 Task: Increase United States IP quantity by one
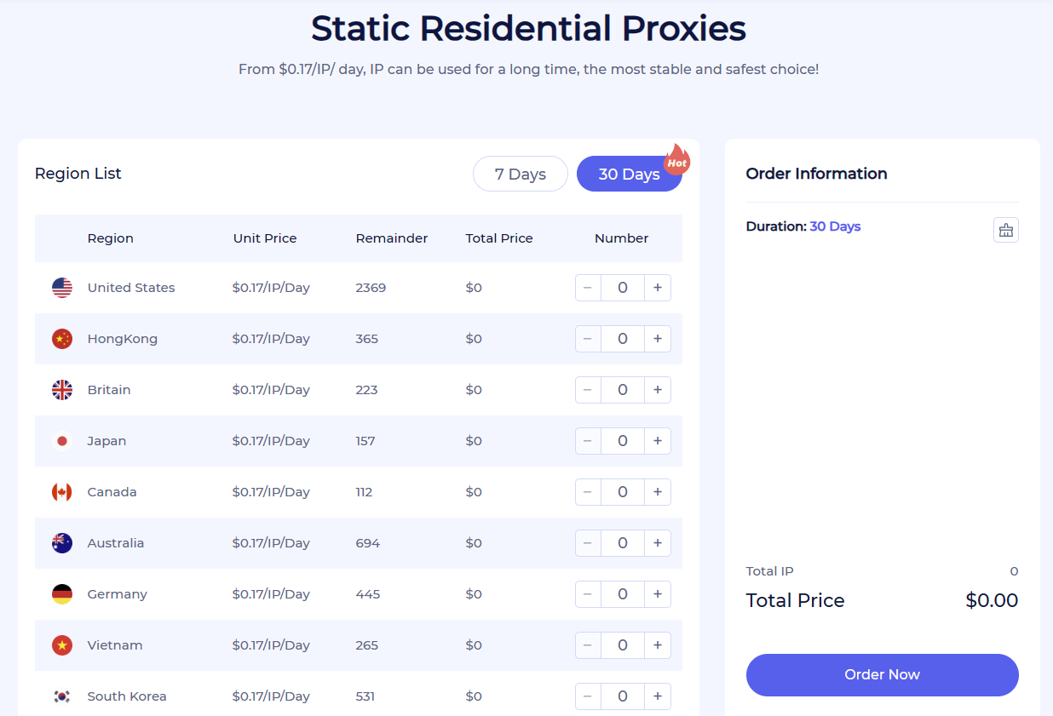click(658, 288)
